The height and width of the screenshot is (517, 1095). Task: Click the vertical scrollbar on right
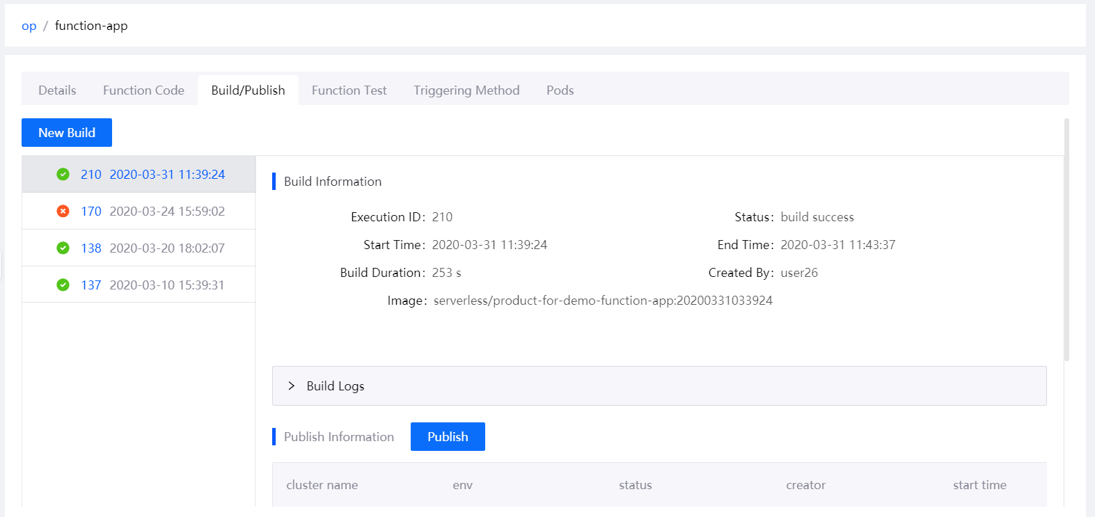click(1066, 240)
